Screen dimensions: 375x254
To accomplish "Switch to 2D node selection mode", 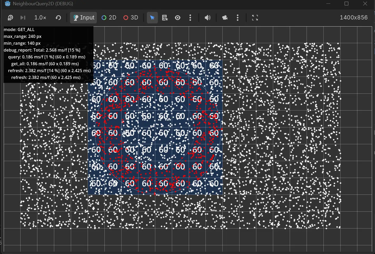I will tap(109, 18).
